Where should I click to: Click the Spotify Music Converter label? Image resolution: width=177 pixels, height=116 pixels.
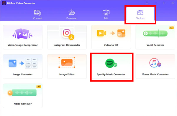tap(111, 74)
